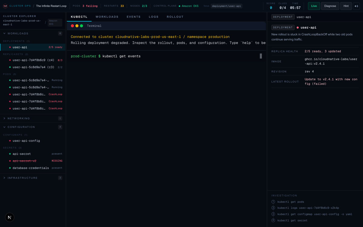Click the 'rev 4' revision value
The image size is (363, 227).
click(309, 72)
